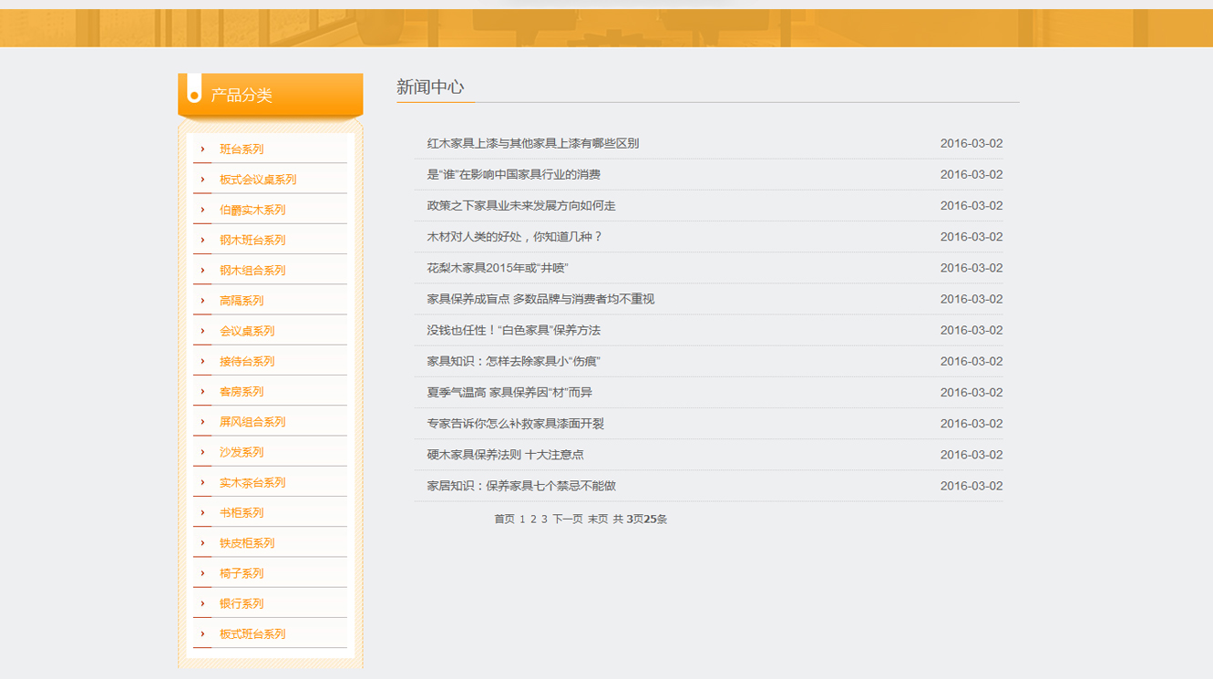1213x679 pixels.
Task: Select the 伯爵实木系列 product category
Action: click(x=252, y=210)
